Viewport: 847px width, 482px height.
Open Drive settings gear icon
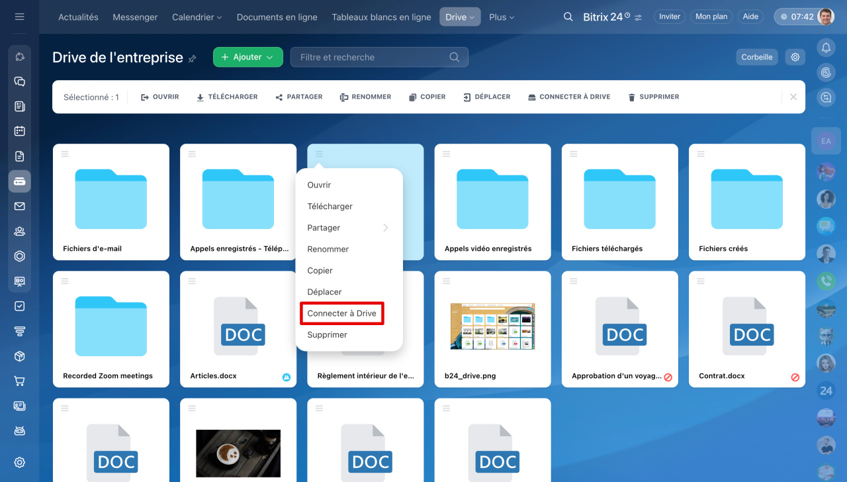point(795,57)
